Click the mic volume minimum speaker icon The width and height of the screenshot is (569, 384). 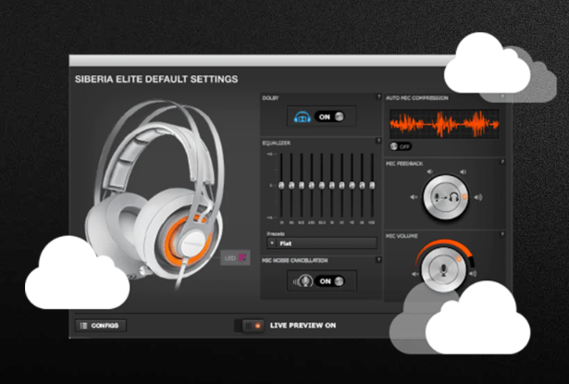point(415,274)
